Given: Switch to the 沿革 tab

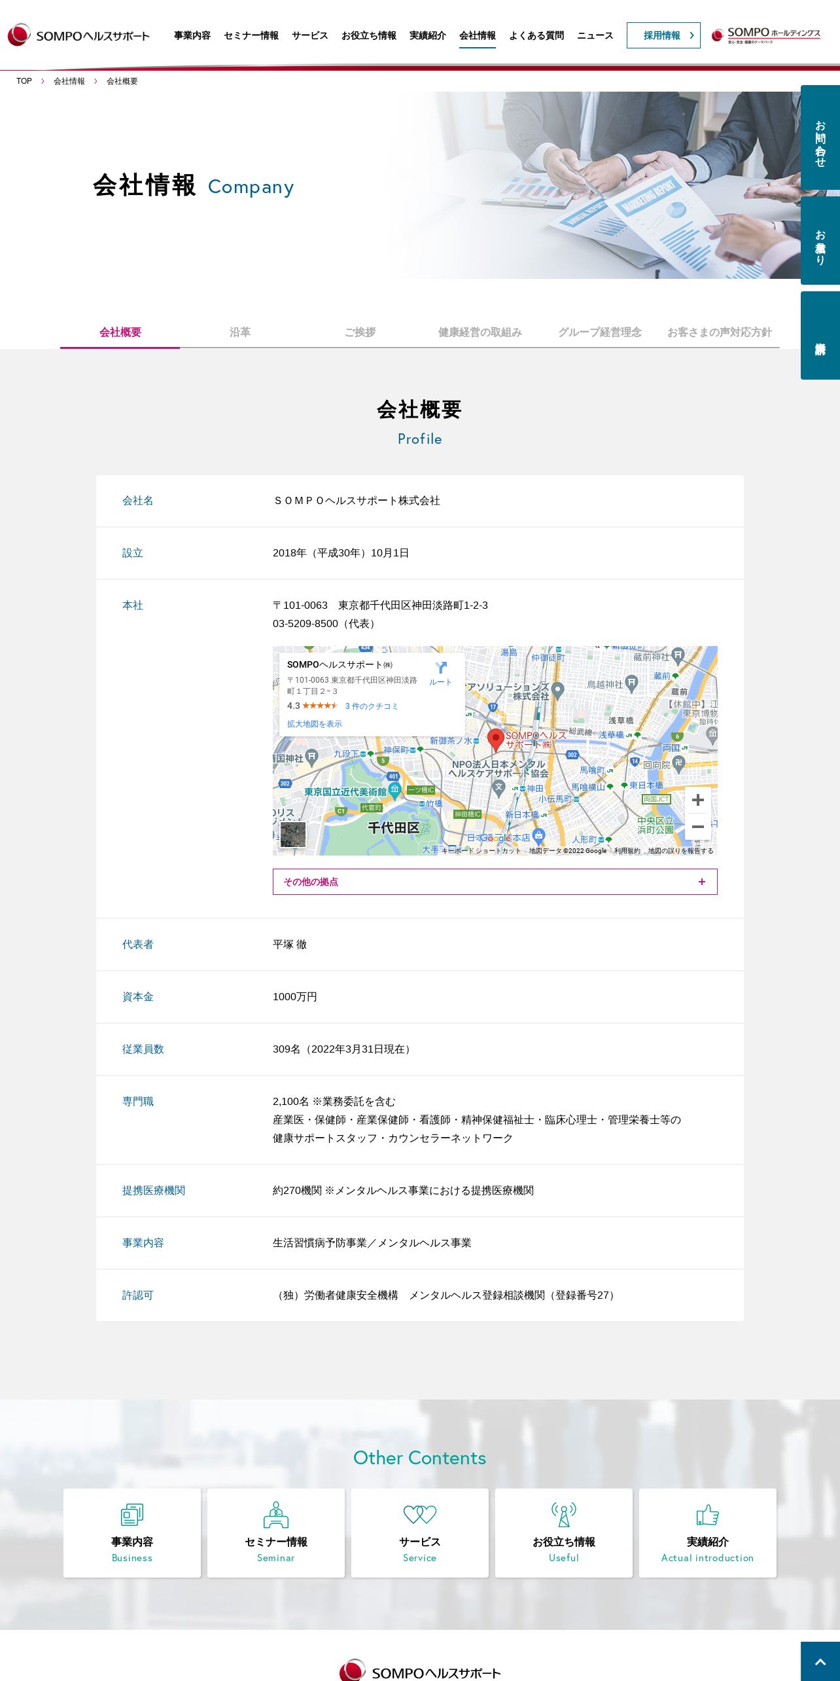Looking at the screenshot, I should [x=240, y=333].
